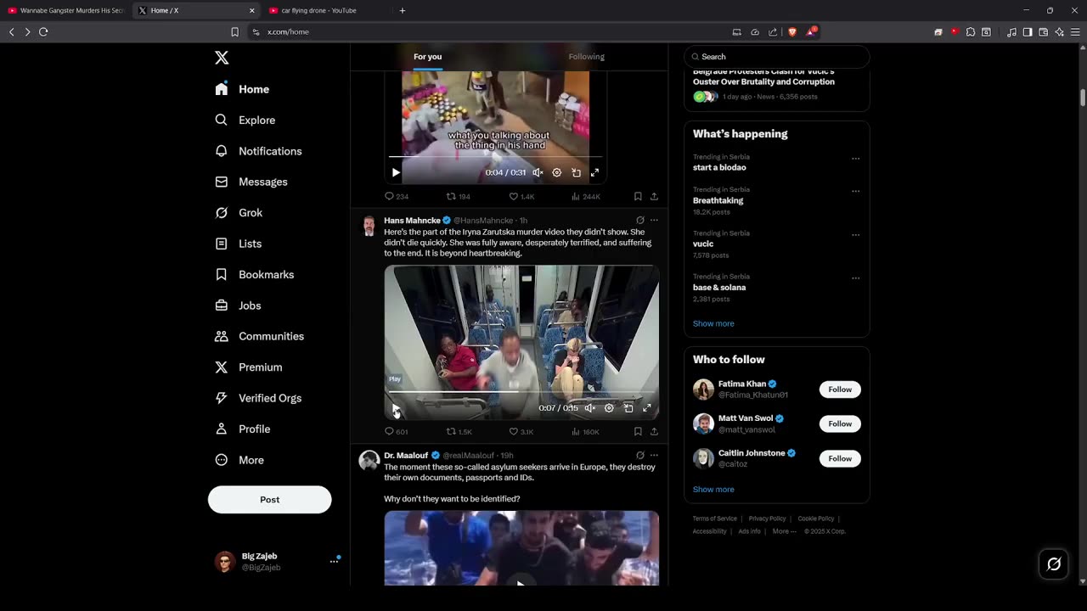Repost the post with 1.5K reposts
This screenshot has width=1087, height=611.
[459, 431]
